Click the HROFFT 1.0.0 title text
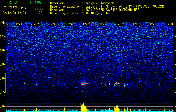This screenshot has height=112, width=176. point(22,2)
